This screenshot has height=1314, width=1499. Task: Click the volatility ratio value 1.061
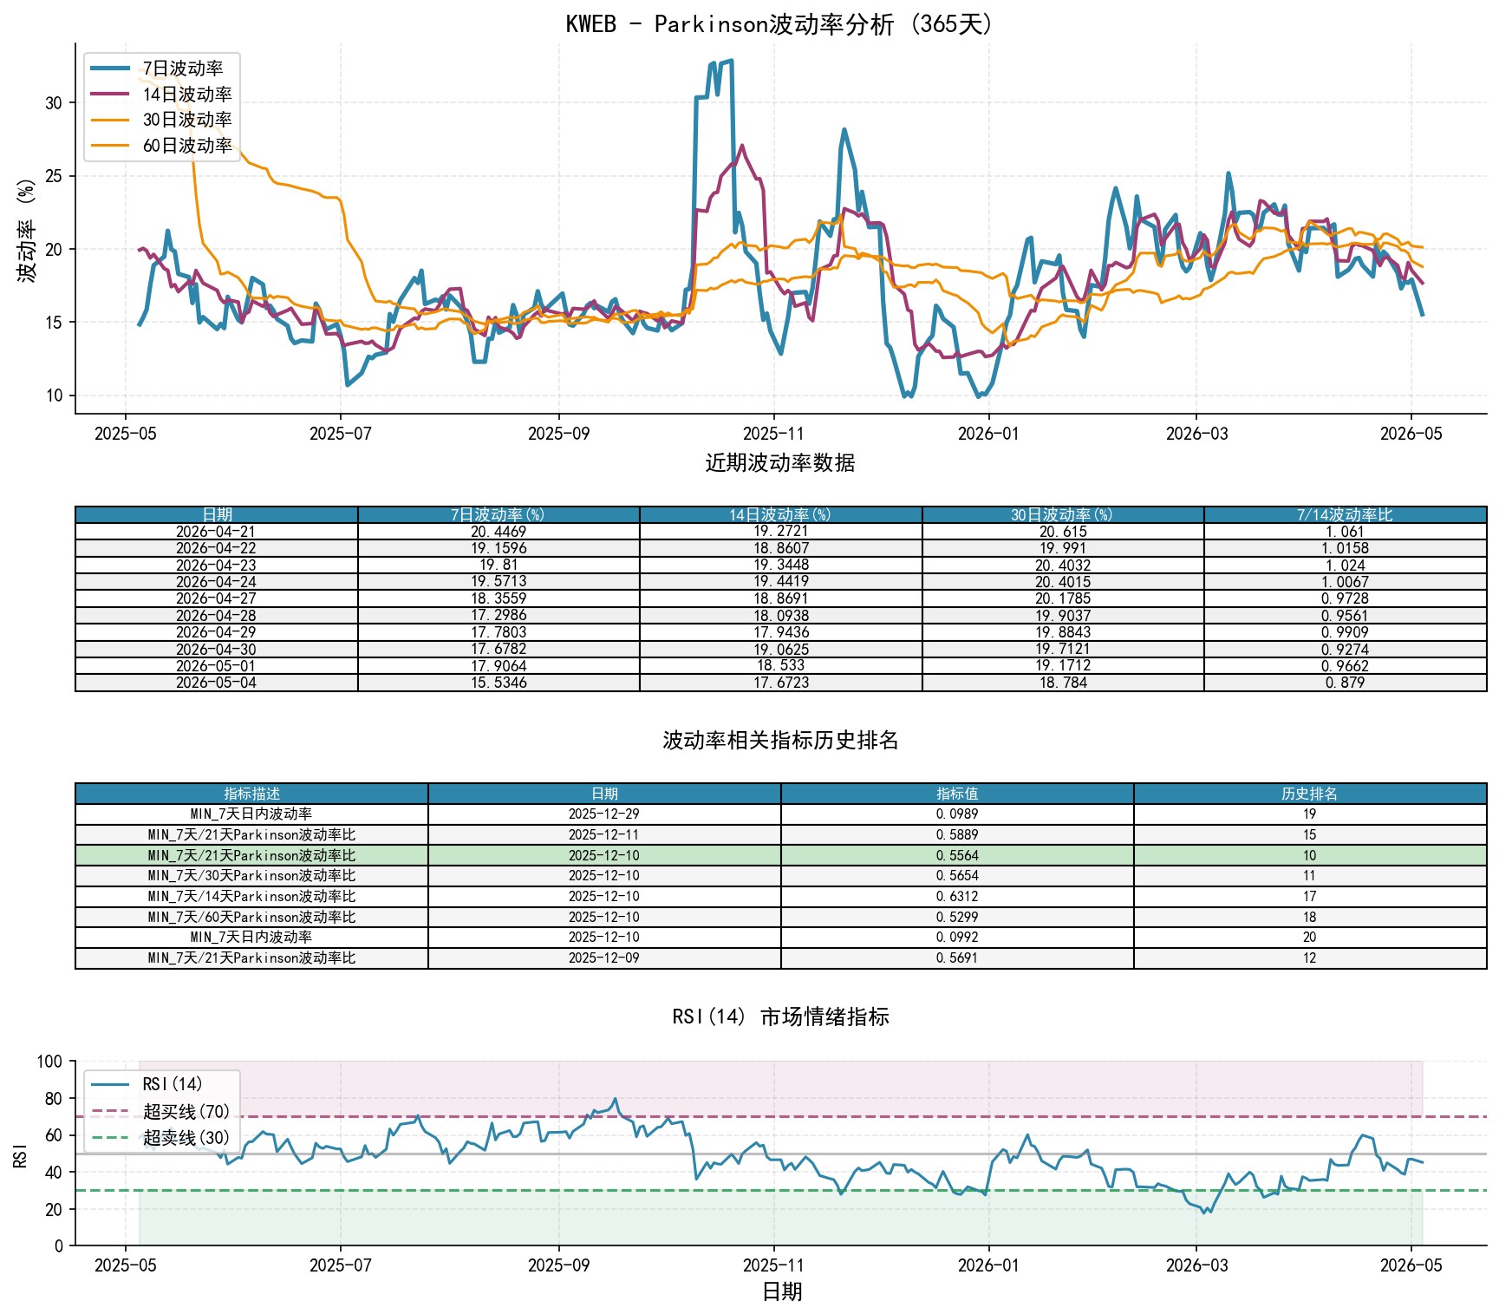(x=1345, y=532)
